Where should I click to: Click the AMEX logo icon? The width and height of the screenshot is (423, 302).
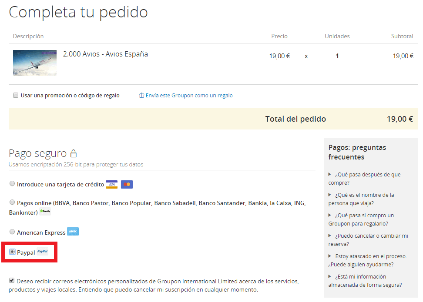coord(73,232)
